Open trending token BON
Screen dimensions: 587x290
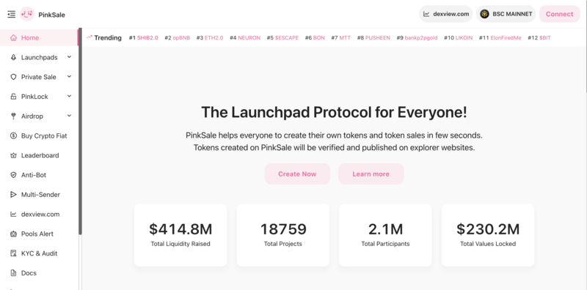[x=319, y=38]
